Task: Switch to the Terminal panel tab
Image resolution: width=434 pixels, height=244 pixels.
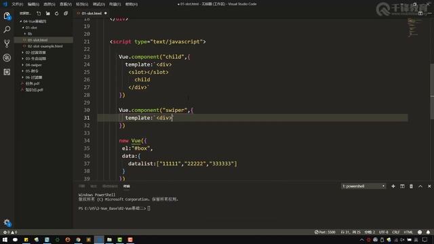Action: [127, 186]
